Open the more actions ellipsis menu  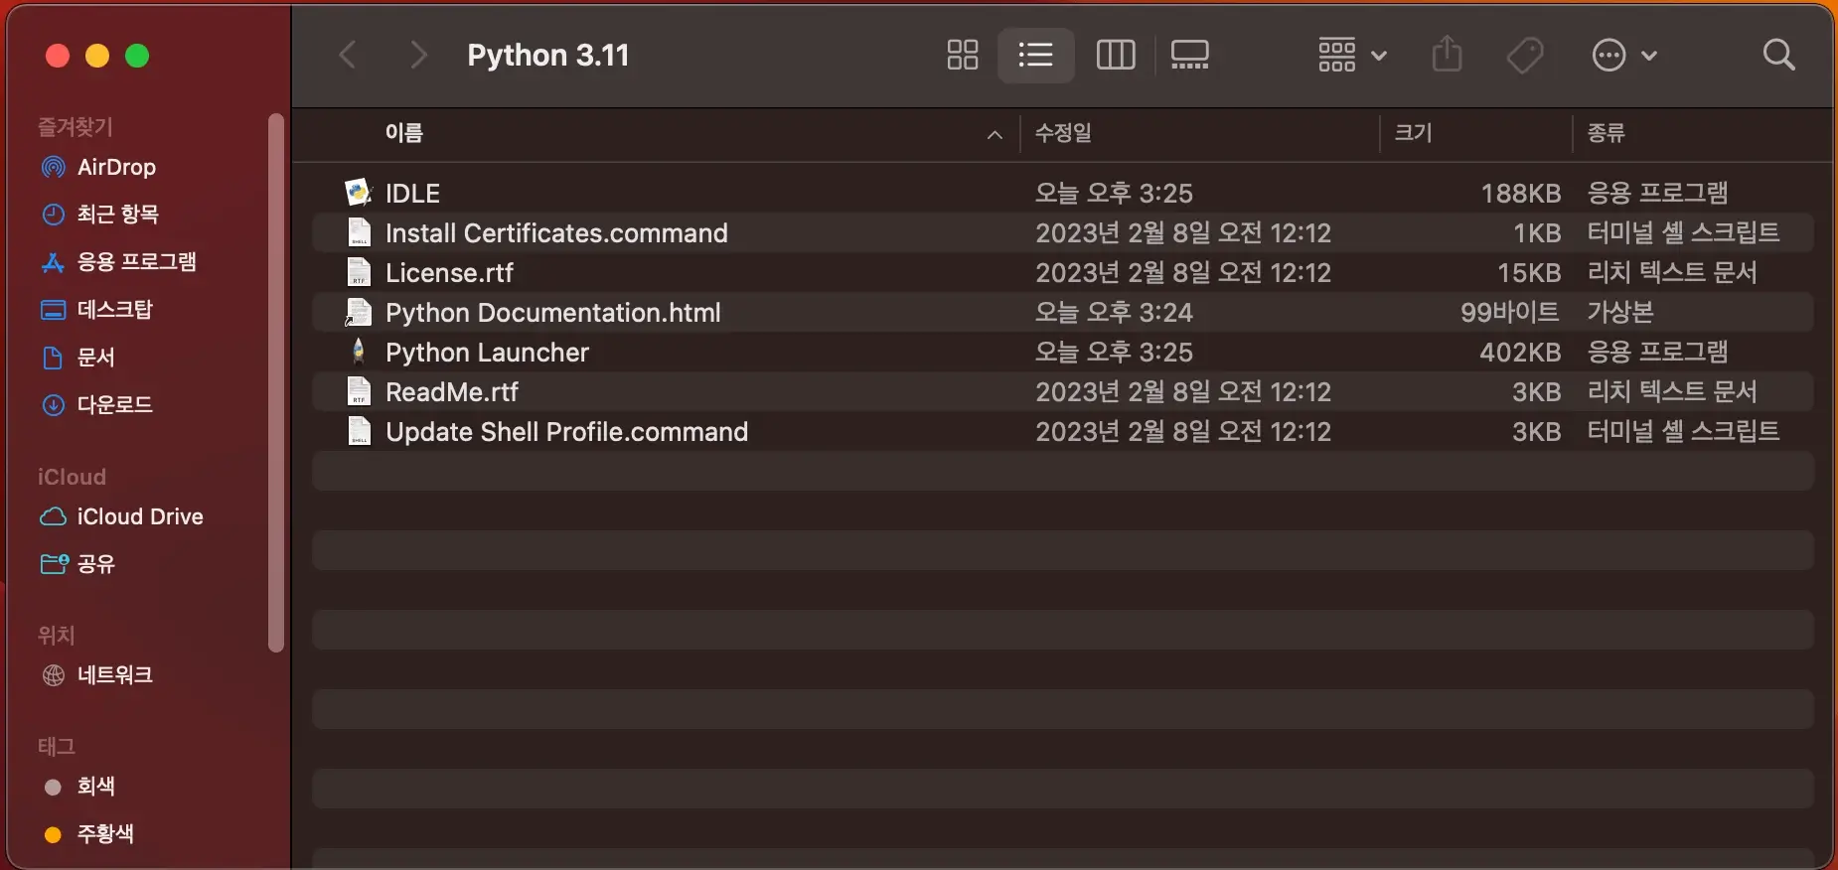(x=1623, y=55)
